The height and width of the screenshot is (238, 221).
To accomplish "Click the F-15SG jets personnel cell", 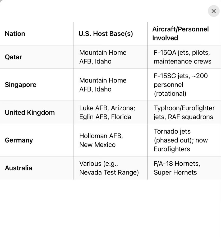I will point(181,85).
